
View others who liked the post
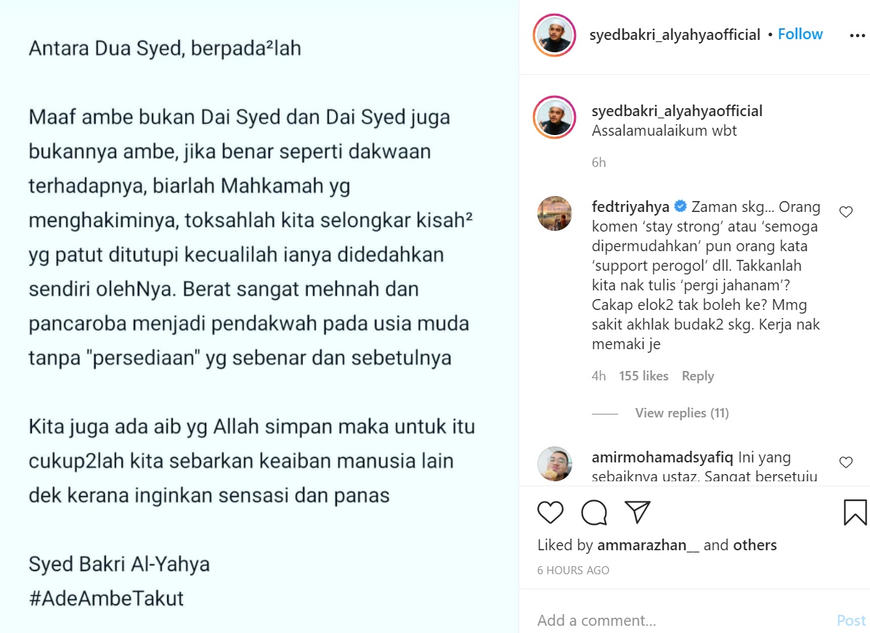755,545
